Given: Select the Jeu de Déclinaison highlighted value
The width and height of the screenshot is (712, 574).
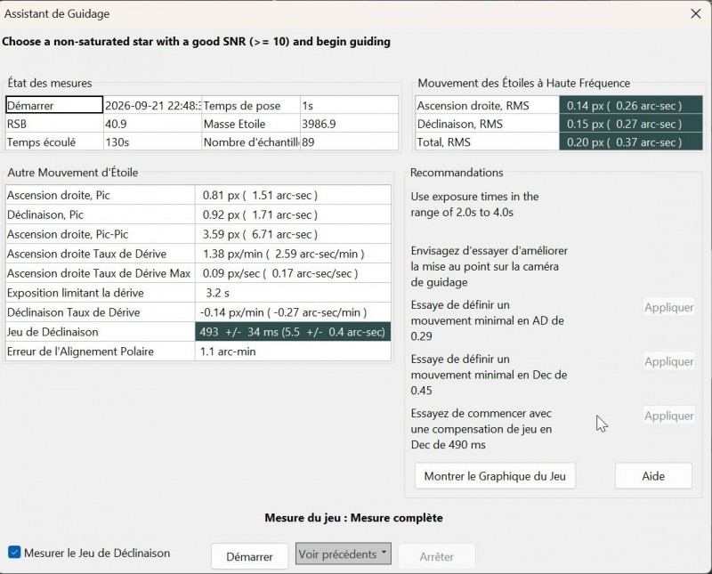Looking at the screenshot, I should click(x=293, y=332).
